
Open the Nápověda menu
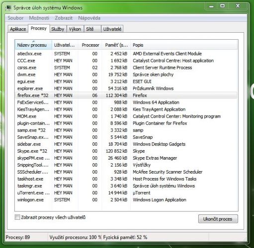point(89,18)
